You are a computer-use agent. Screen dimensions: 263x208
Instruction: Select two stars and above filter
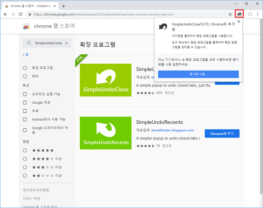click(x=25, y=176)
